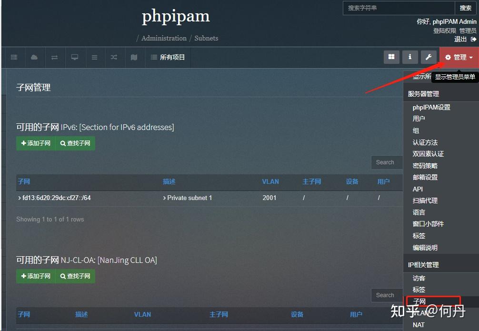Open the 管理 dropdown menu
This screenshot has width=479, height=331.
coord(459,57)
